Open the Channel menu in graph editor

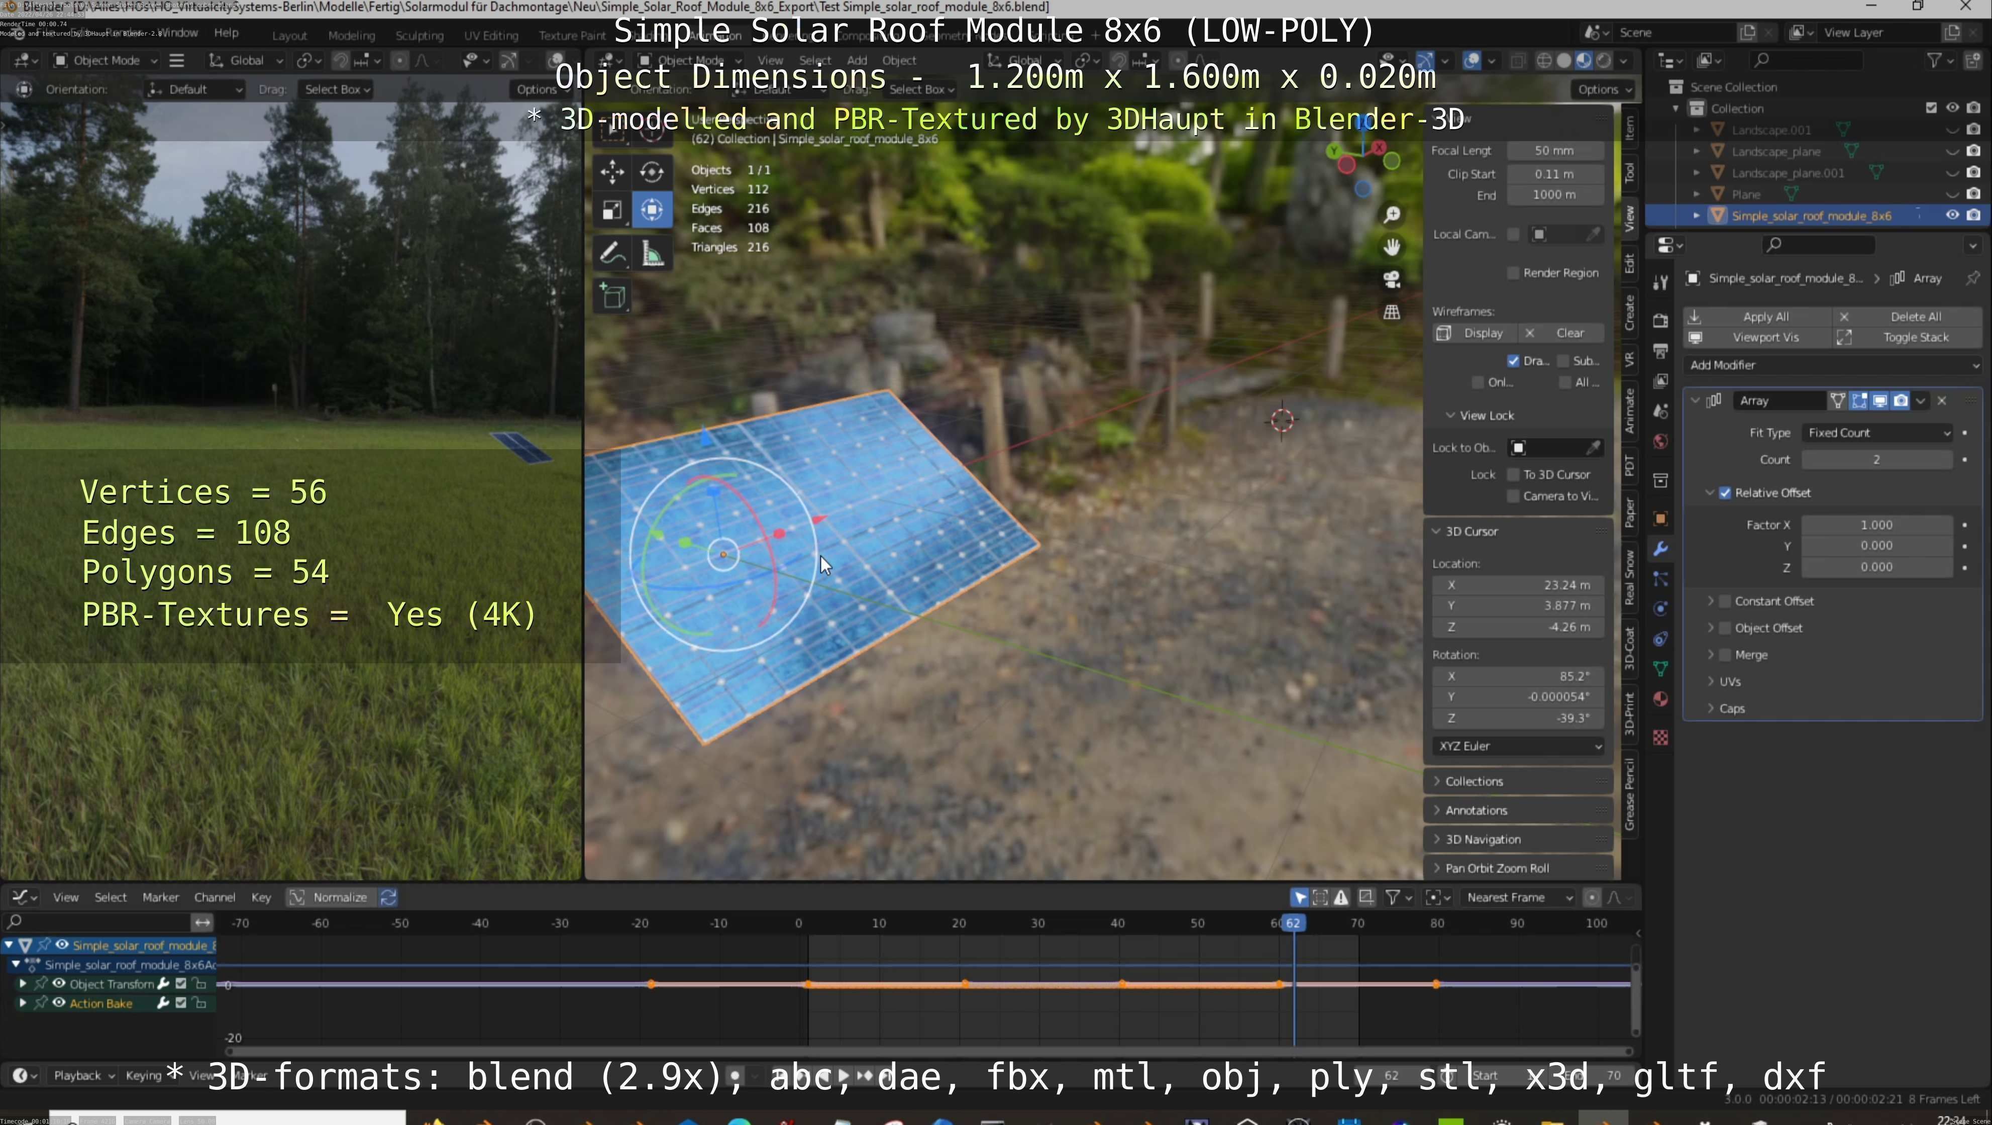(214, 898)
